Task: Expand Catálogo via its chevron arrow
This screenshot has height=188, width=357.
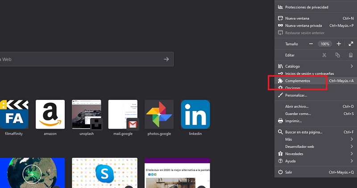Action: point(352,66)
